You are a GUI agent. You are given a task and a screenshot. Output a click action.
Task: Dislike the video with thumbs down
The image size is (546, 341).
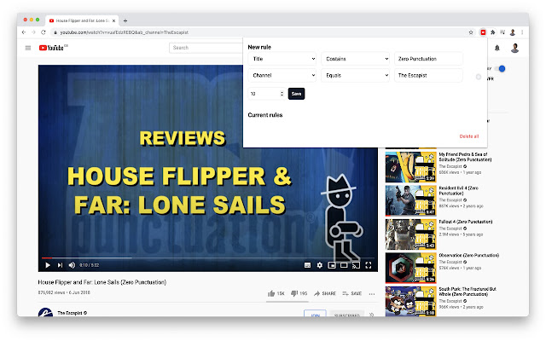click(x=299, y=293)
